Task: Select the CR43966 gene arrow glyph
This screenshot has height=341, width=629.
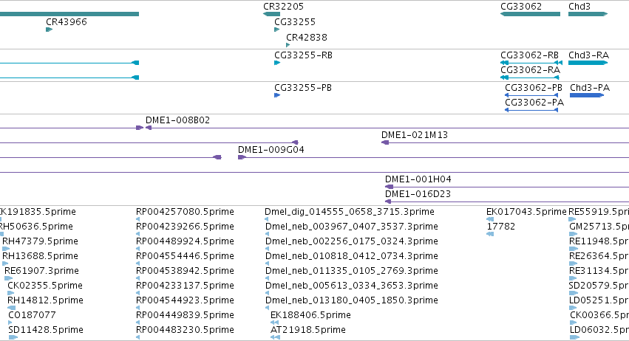Action: click(x=50, y=30)
